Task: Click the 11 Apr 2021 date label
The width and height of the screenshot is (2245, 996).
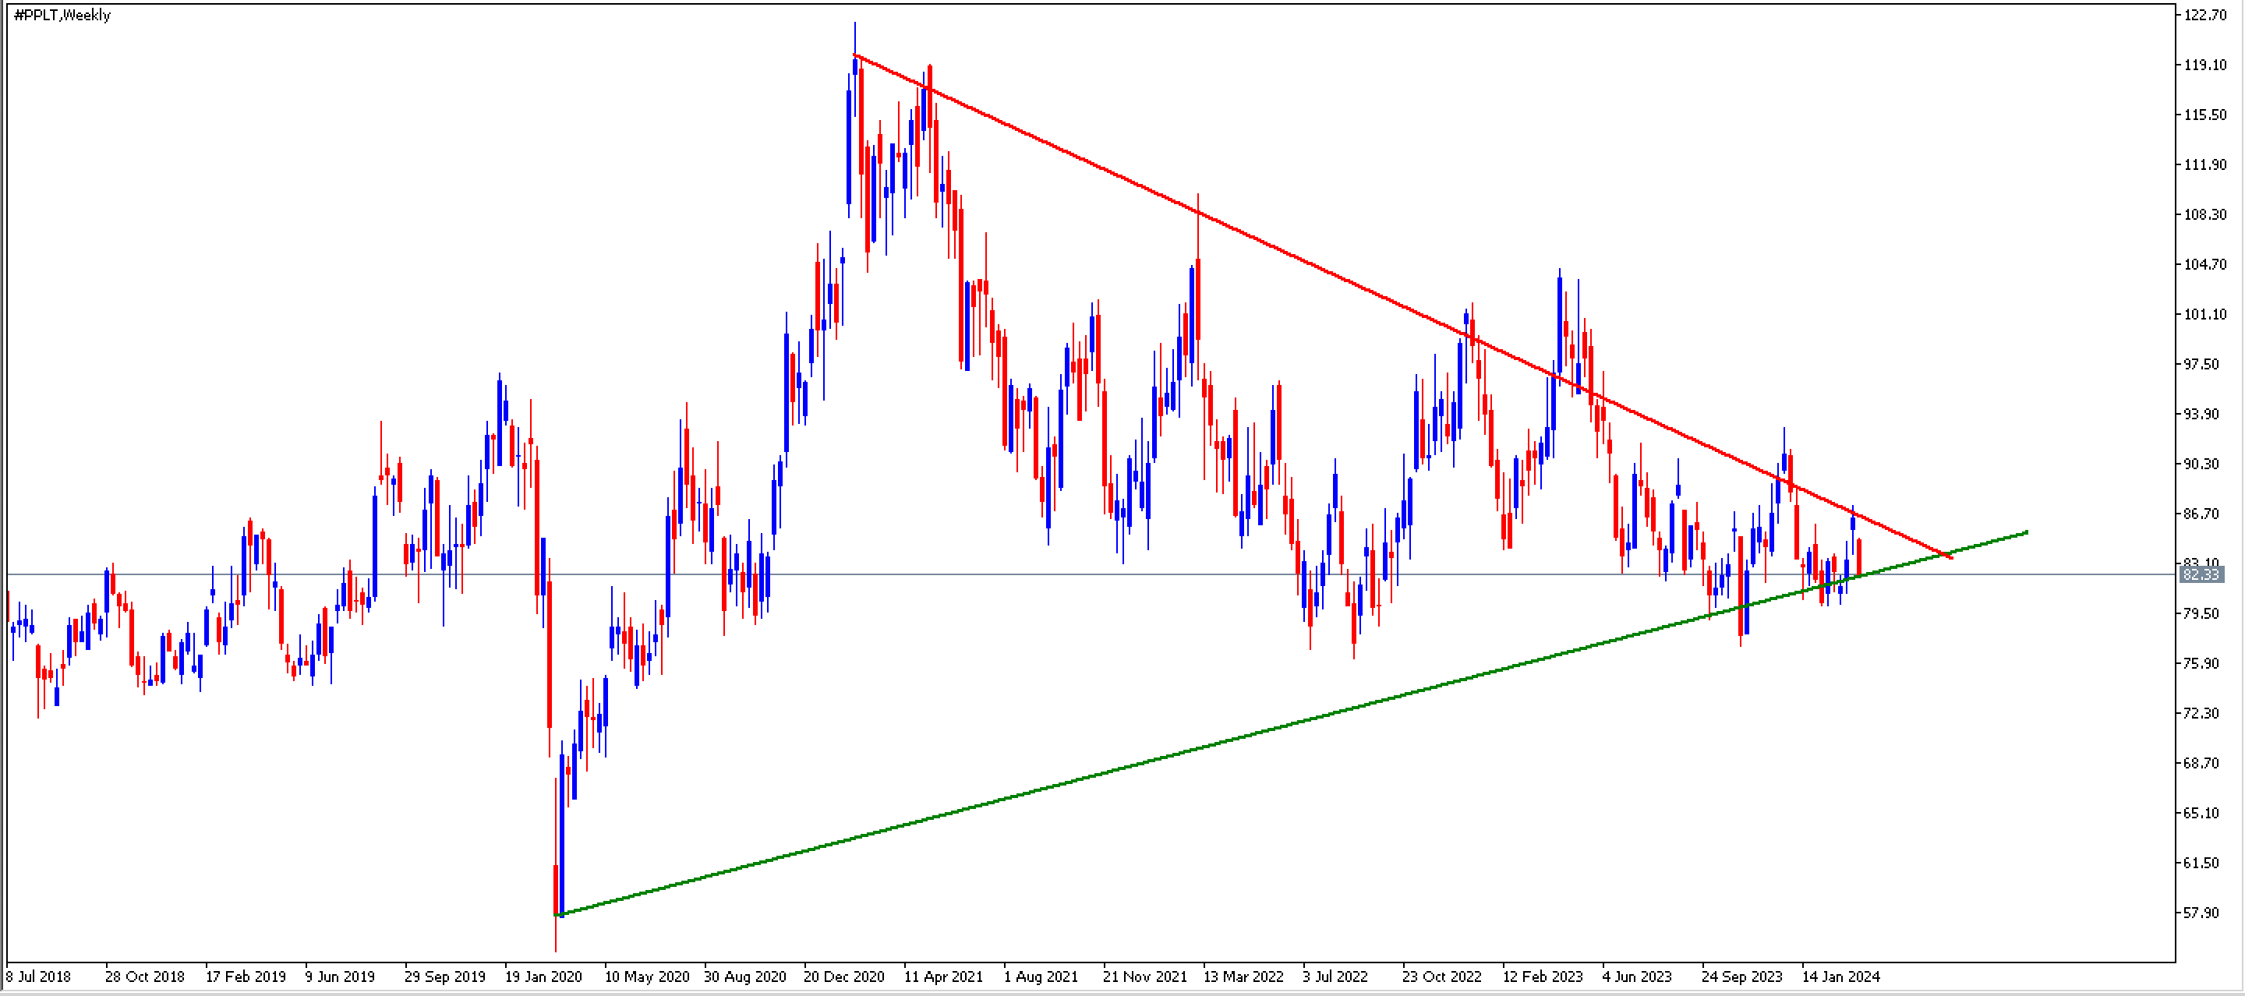Action: pos(943,976)
